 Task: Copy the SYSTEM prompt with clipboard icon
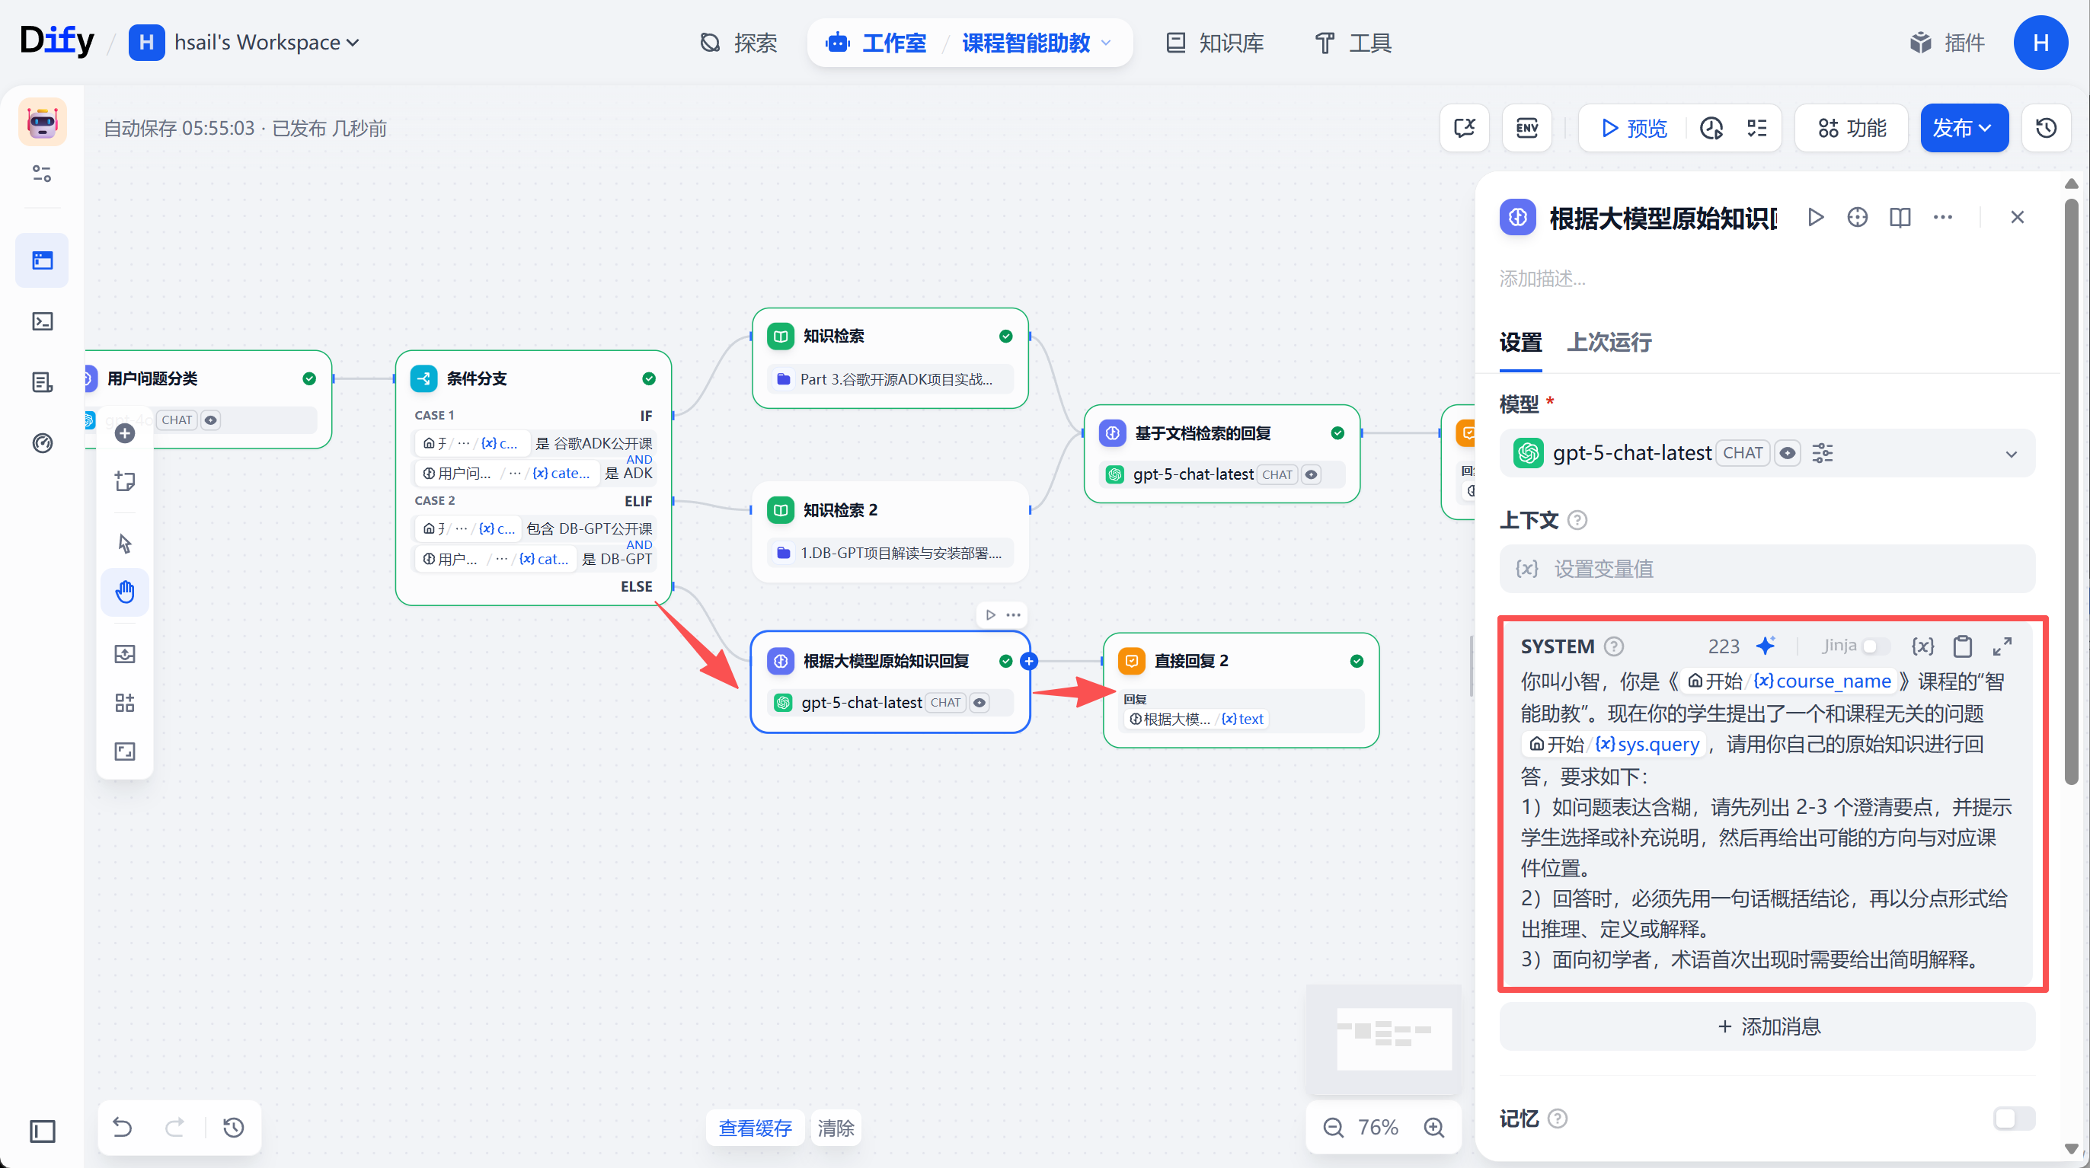point(1962,646)
